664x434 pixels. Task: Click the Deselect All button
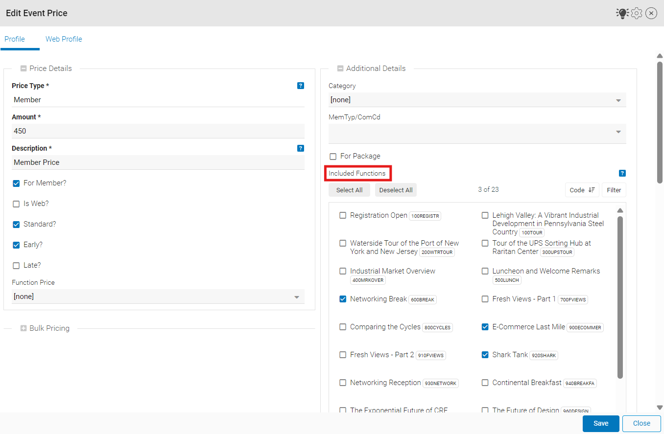(x=396, y=190)
